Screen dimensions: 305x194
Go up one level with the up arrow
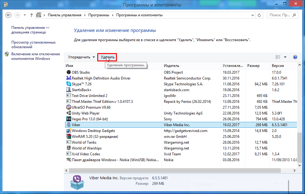32,15
